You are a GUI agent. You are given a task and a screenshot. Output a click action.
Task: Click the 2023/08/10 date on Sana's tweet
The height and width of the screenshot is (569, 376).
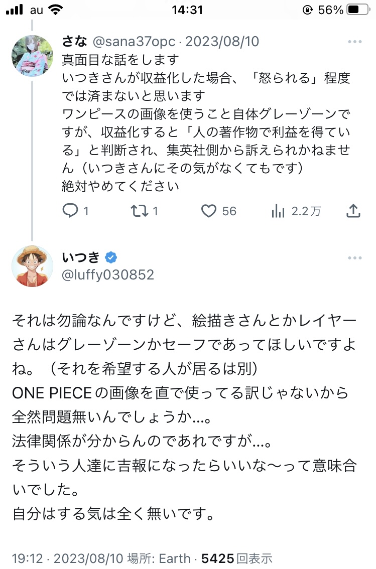tap(222, 41)
